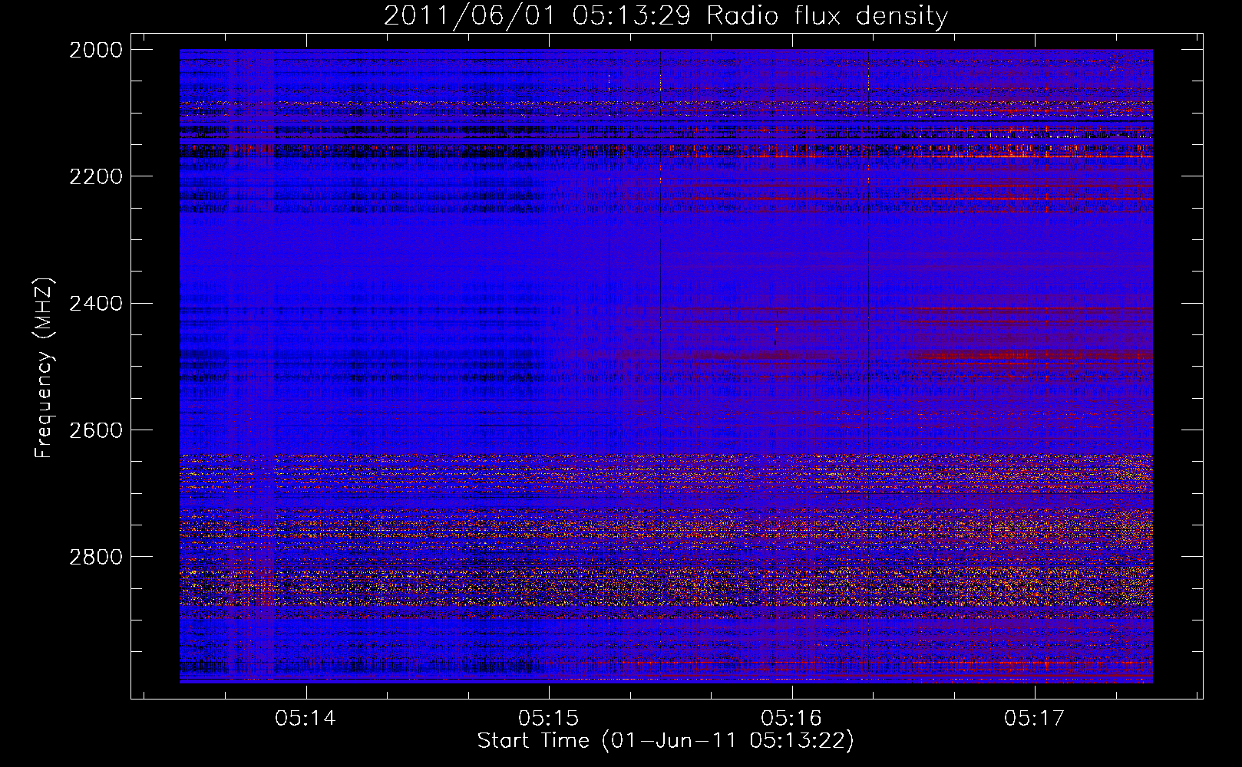The height and width of the screenshot is (767, 1242).
Task: Click the '05:16' time axis label
Action: tap(791, 719)
